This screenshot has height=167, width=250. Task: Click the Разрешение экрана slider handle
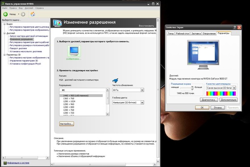click(x=192, y=88)
